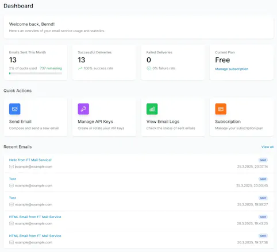Image resolution: width=277 pixels, height=252 pixels.
Task: Click the blue Send Email envelope icon
Action: 15,109
